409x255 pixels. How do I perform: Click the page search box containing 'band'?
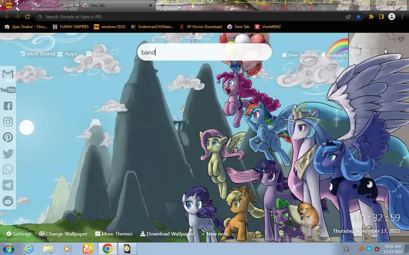[x=204, y=52]
